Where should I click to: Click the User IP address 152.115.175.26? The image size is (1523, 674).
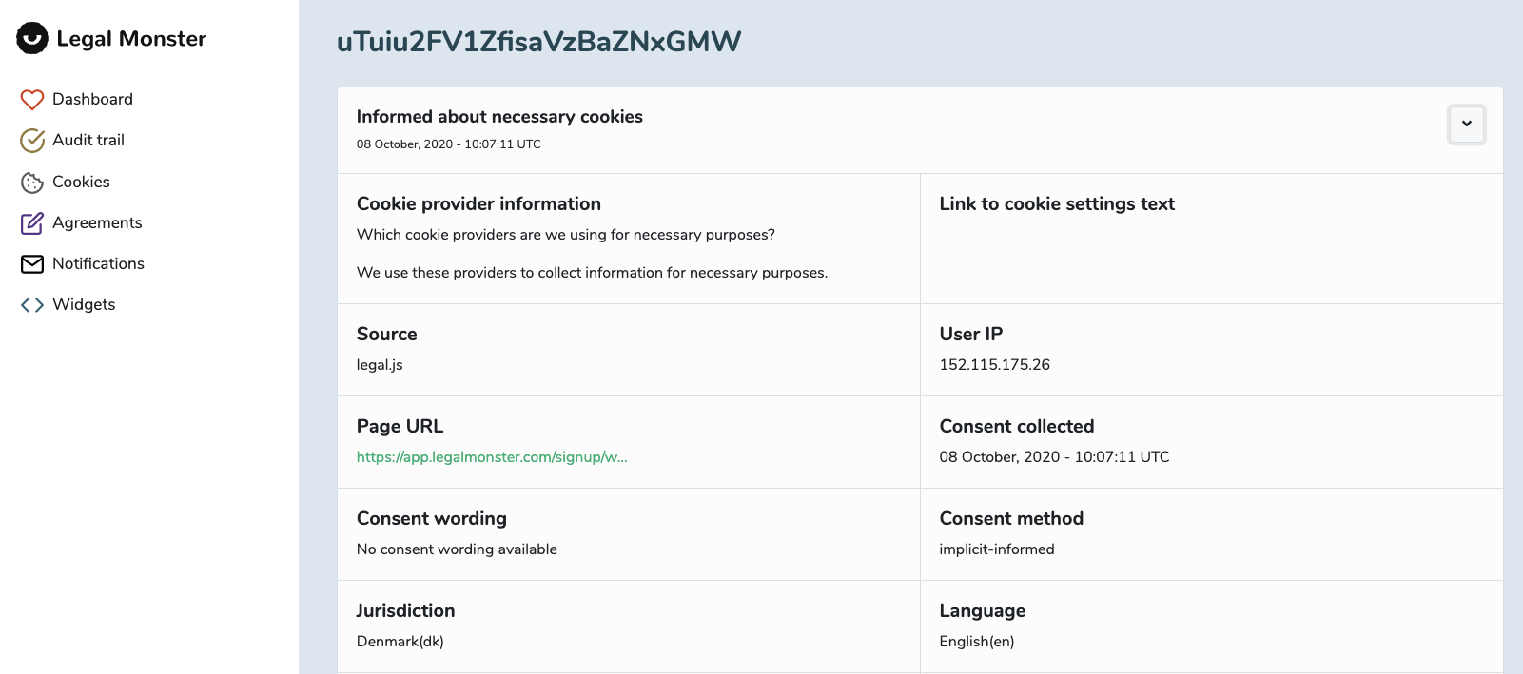pos(994,365)
